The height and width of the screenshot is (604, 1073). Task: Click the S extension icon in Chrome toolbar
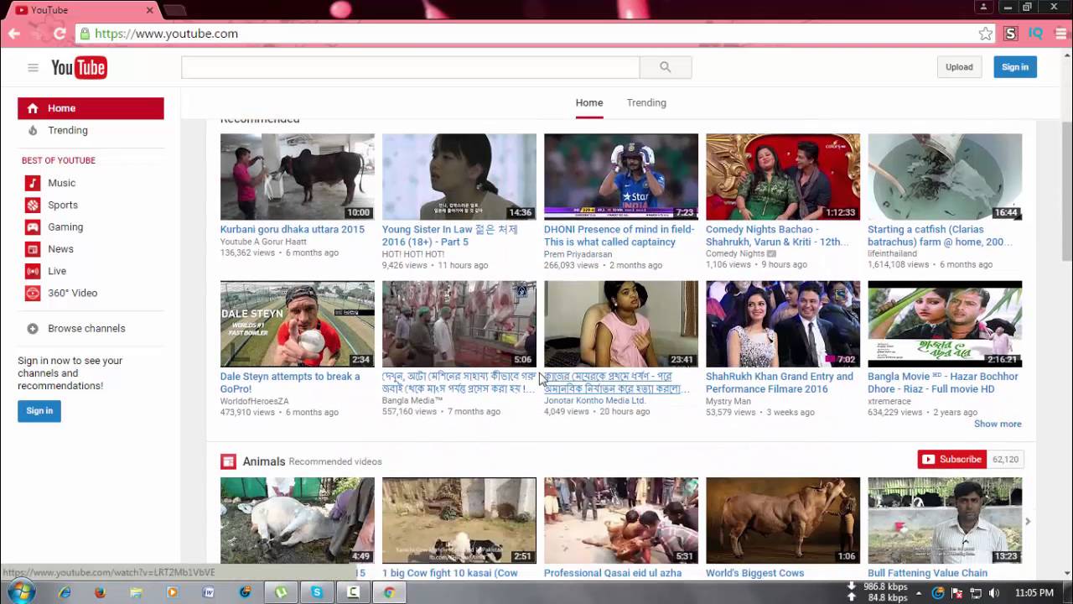click(1010, 34)
